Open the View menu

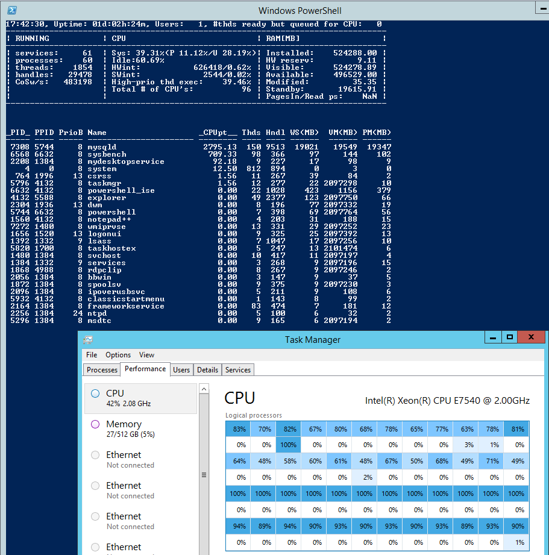[x=146, y=355]
